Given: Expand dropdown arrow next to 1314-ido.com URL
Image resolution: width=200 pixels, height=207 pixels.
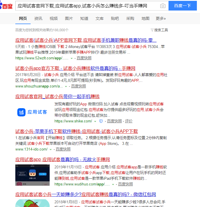Looking at the screenshot, I should coord(50,149).
